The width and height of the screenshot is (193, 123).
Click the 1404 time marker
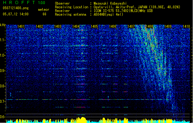point(76,26)
